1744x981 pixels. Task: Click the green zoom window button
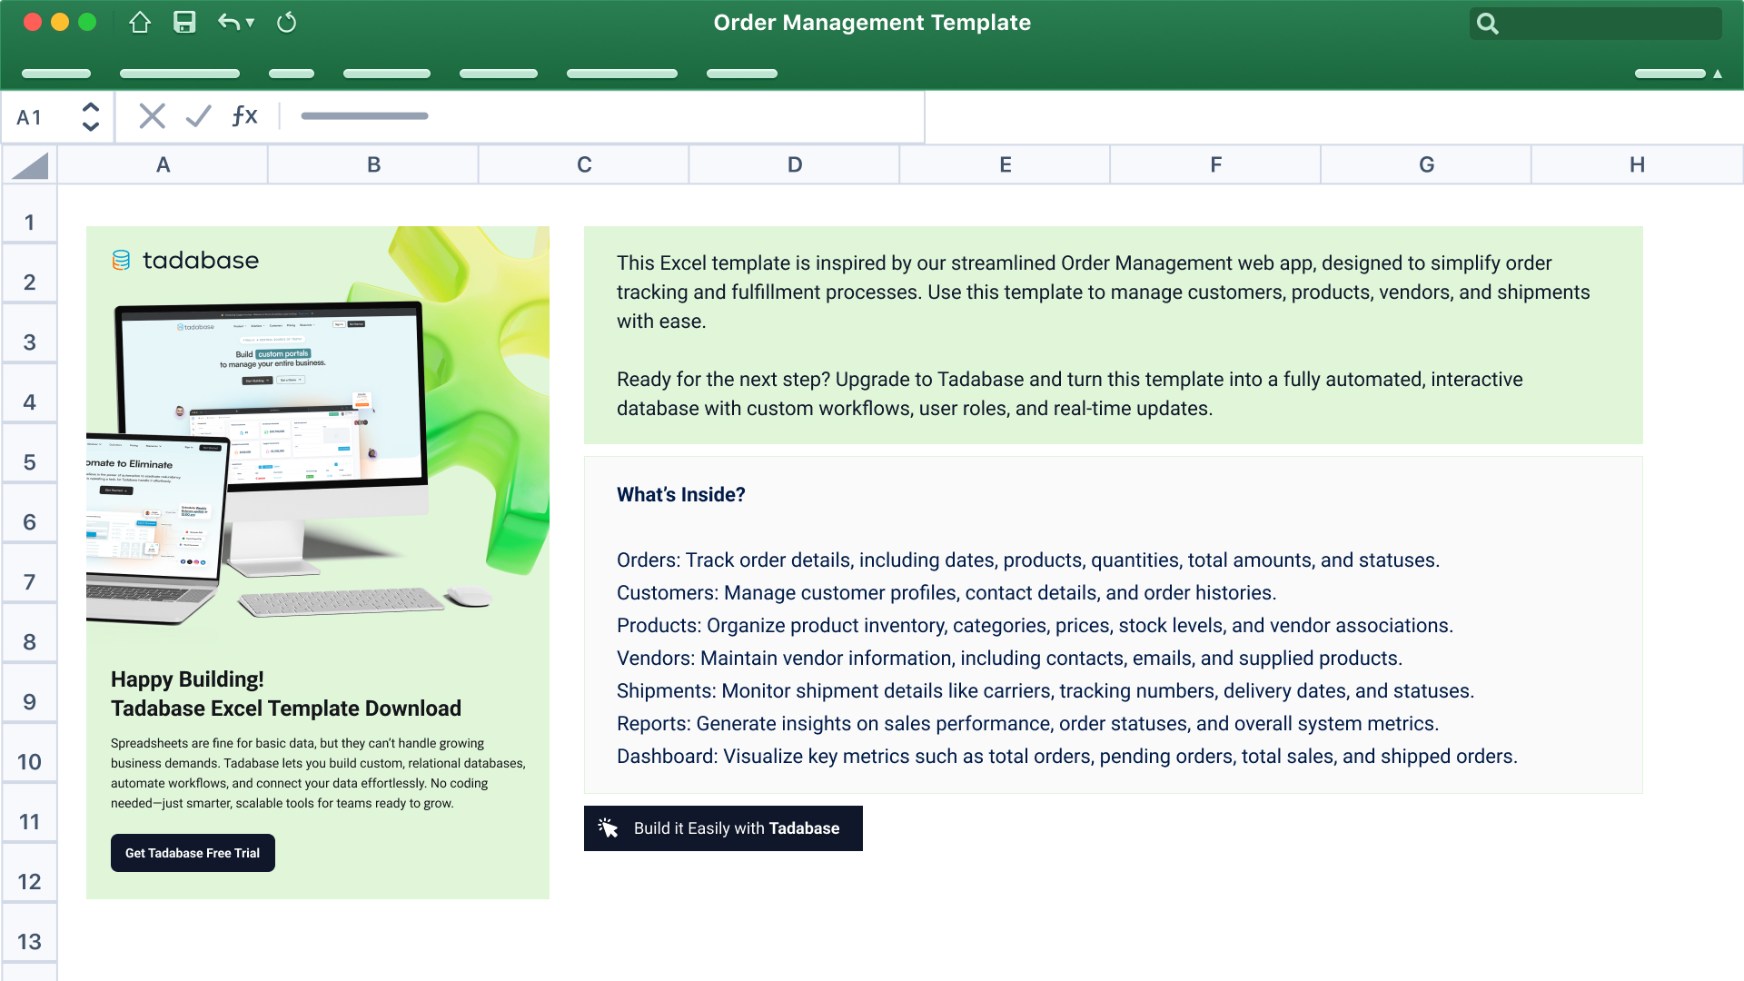(87, 23)
